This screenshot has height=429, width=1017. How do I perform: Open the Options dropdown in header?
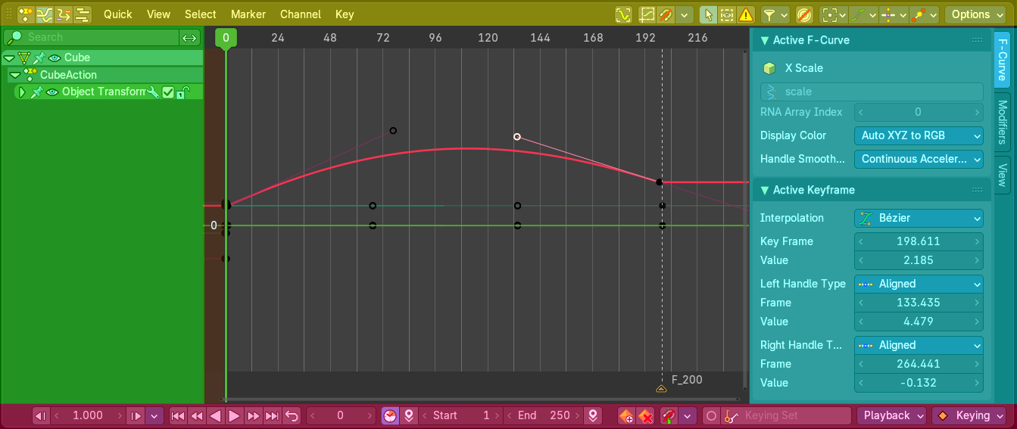tap(975, 14)
